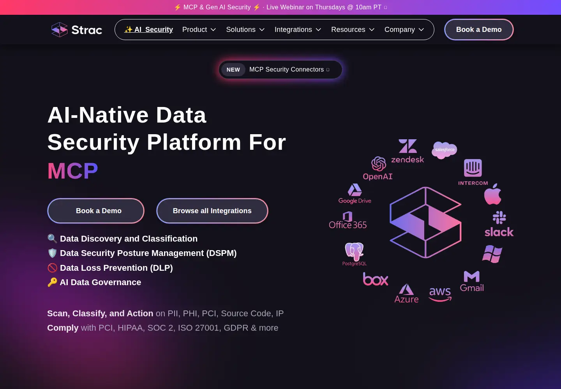Image resolution: width=561 pixels, height=389 pixels.
Task: Click the OpenAI logo
Action: (x=378, y=168)
